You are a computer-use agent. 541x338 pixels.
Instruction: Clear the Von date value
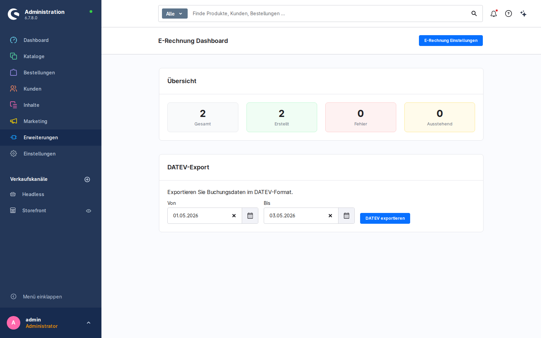click(234, 216)
